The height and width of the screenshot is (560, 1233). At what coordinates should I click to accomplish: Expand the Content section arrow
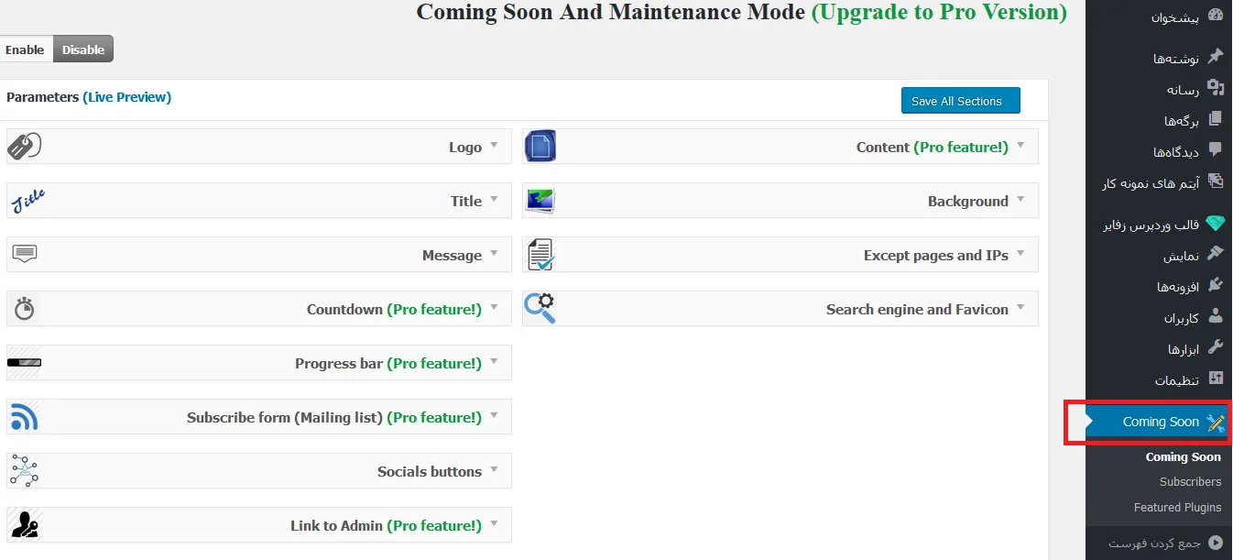(x=1020, y=145)
